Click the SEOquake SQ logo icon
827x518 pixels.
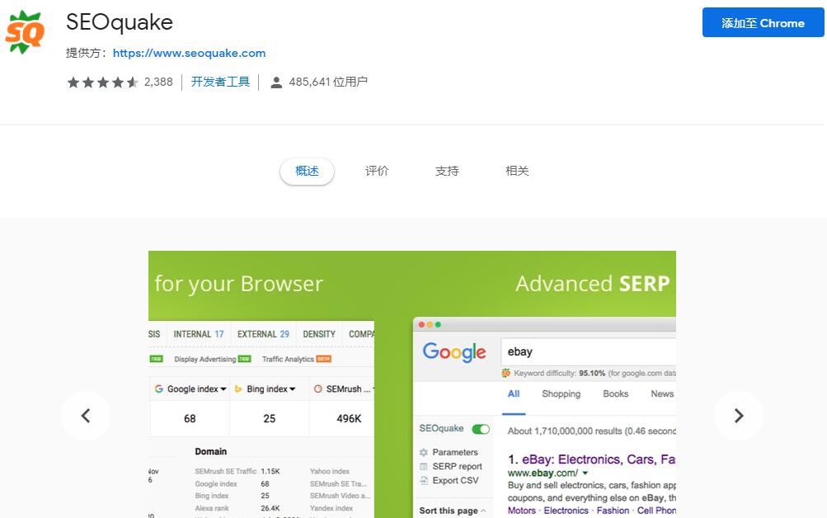pyautogui.click(x=25, y=33)
